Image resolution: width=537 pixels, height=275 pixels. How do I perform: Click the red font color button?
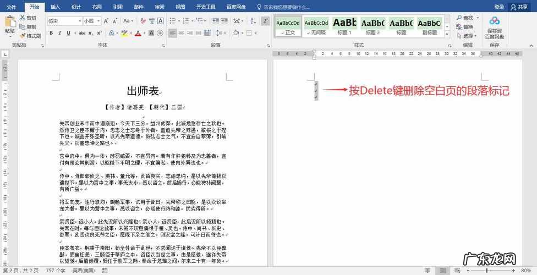click(138, 33)
